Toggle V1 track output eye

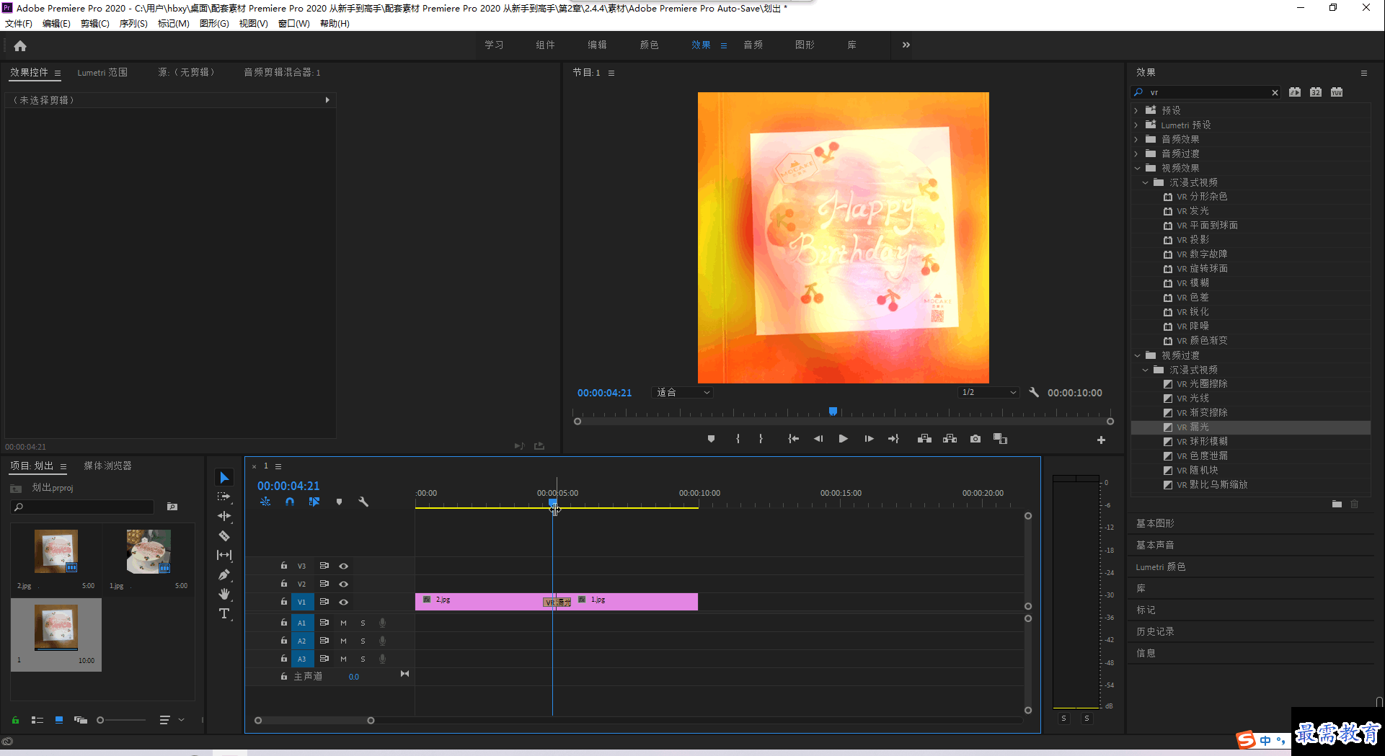[344, 602]
